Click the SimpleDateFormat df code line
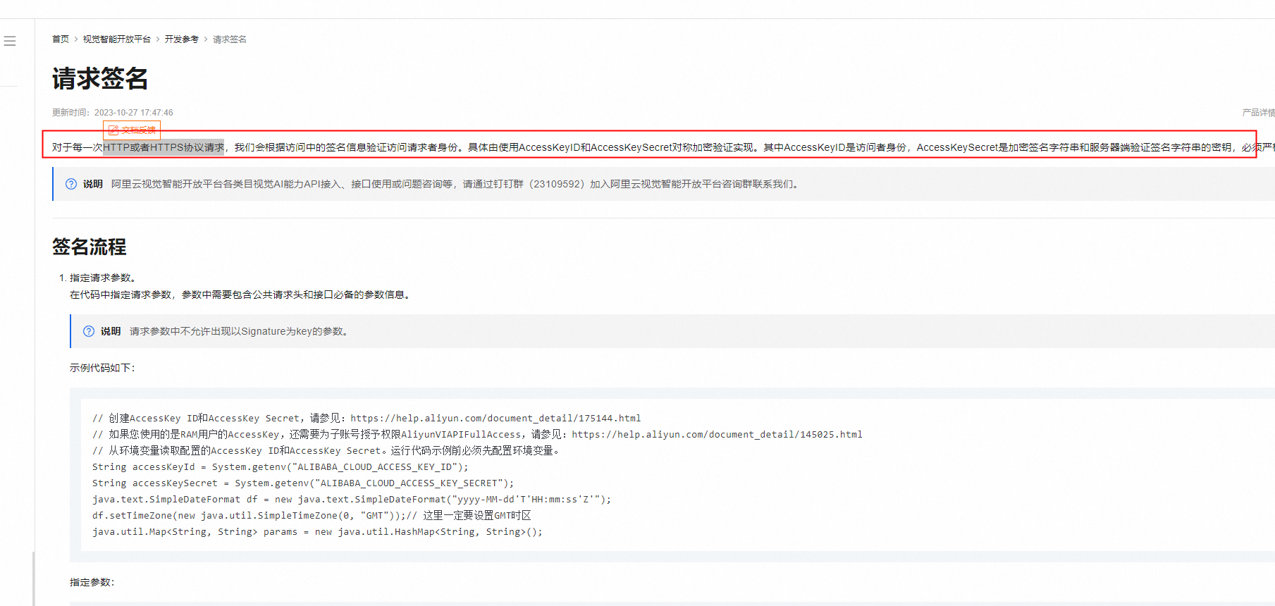This screenshot has width=1275, height=606. click(x=352, y=500)
